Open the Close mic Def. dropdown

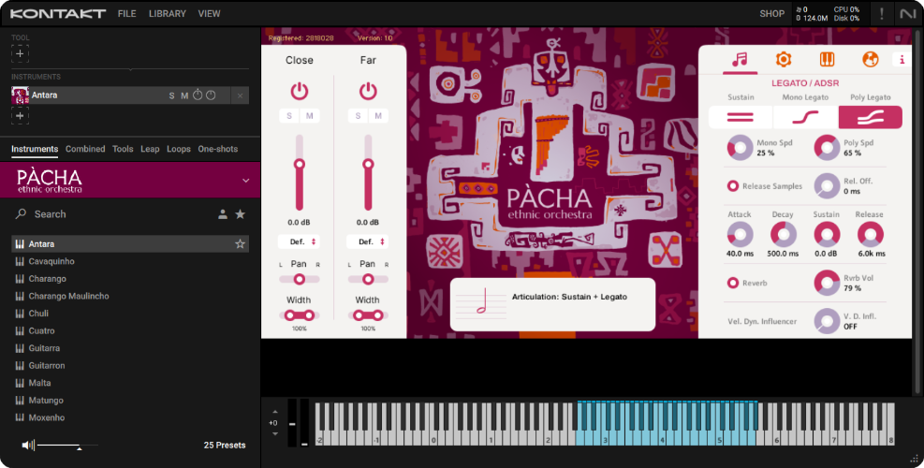tap(300, 241)
